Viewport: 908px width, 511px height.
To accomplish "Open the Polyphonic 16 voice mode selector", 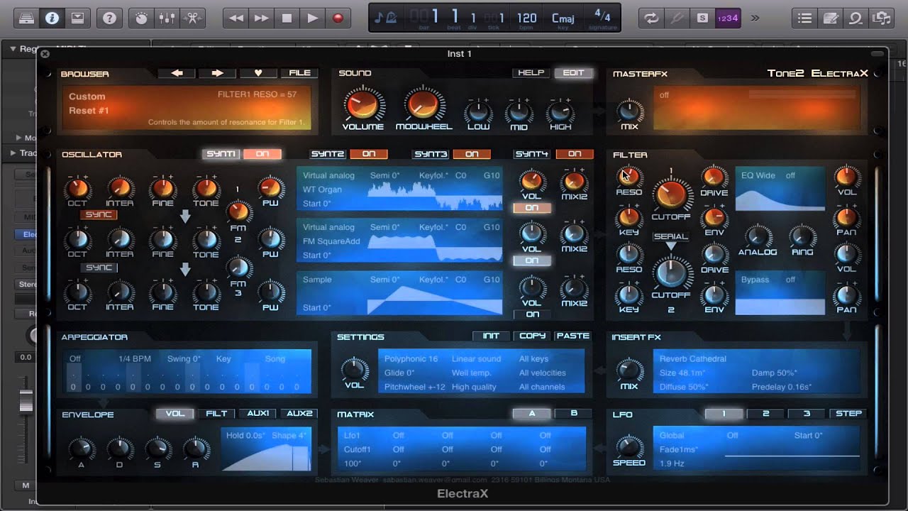I will (411, 359).
